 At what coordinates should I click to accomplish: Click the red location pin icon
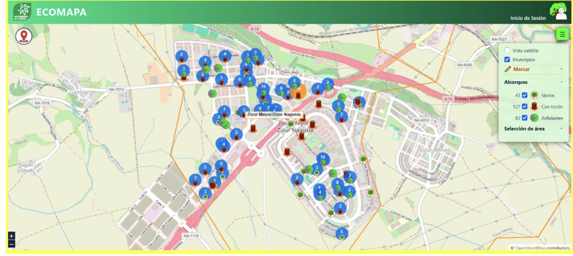pyautogui.click(x=24, y=36)
